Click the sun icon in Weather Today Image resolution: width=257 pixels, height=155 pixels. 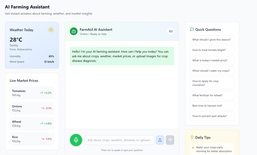(51, 30)
